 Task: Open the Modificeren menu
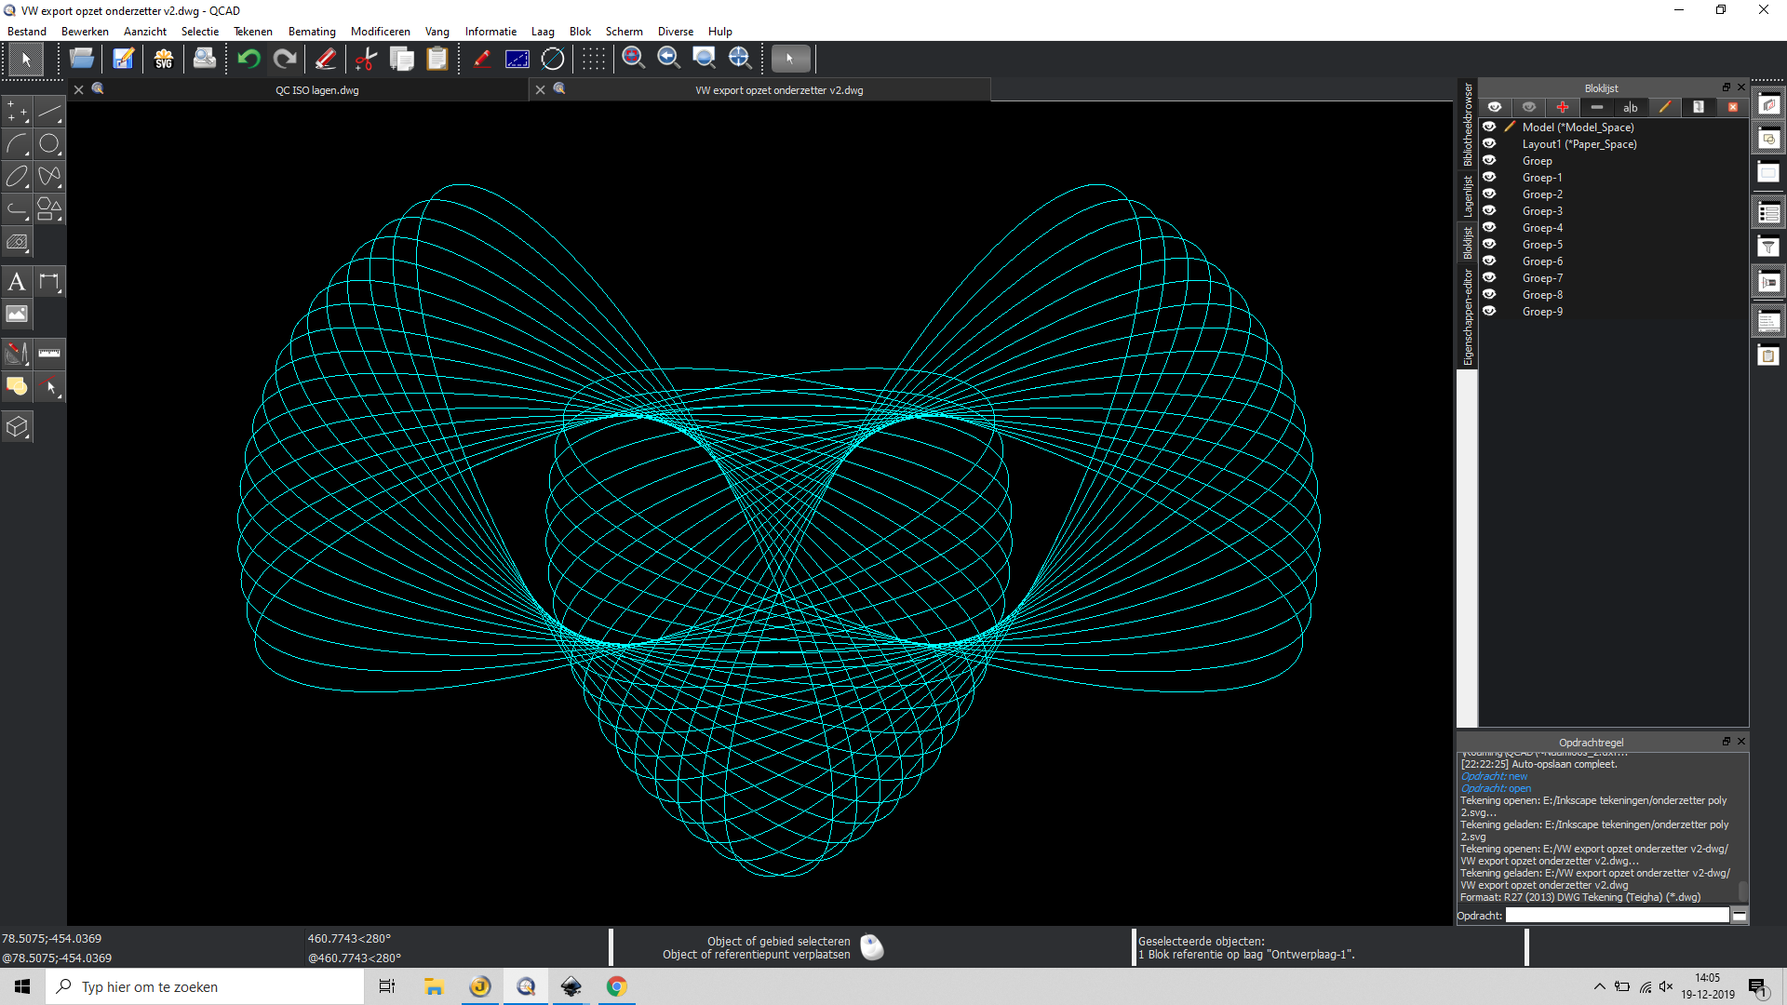coord(380,32)
